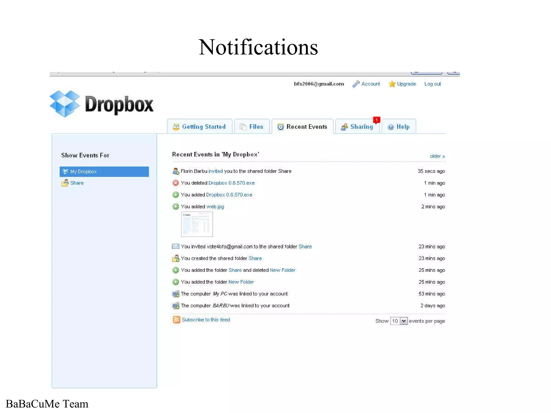The height and width of the screenshot is (413, 551).
Task: Click the Account wrench icon
Action: pos(356,84)
